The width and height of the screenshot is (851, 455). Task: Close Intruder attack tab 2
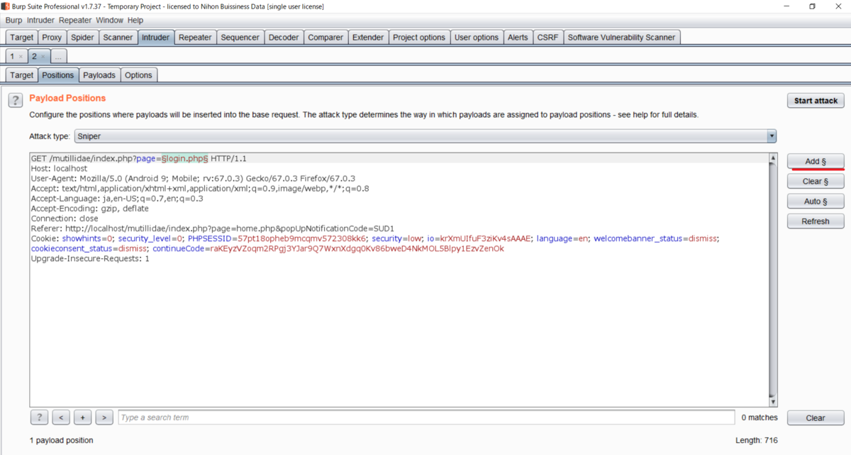coord(43,56)
